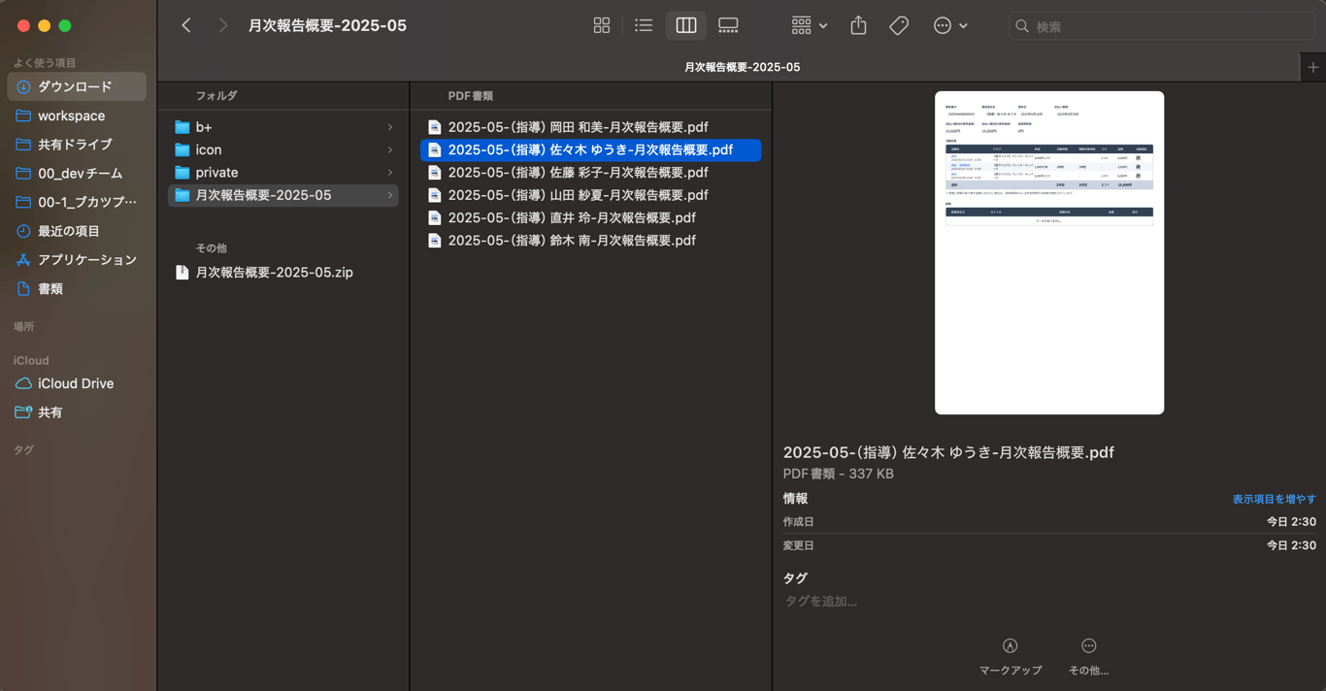
Task: Click 表示項目を増やす link
Action: tap(1274, 499)
